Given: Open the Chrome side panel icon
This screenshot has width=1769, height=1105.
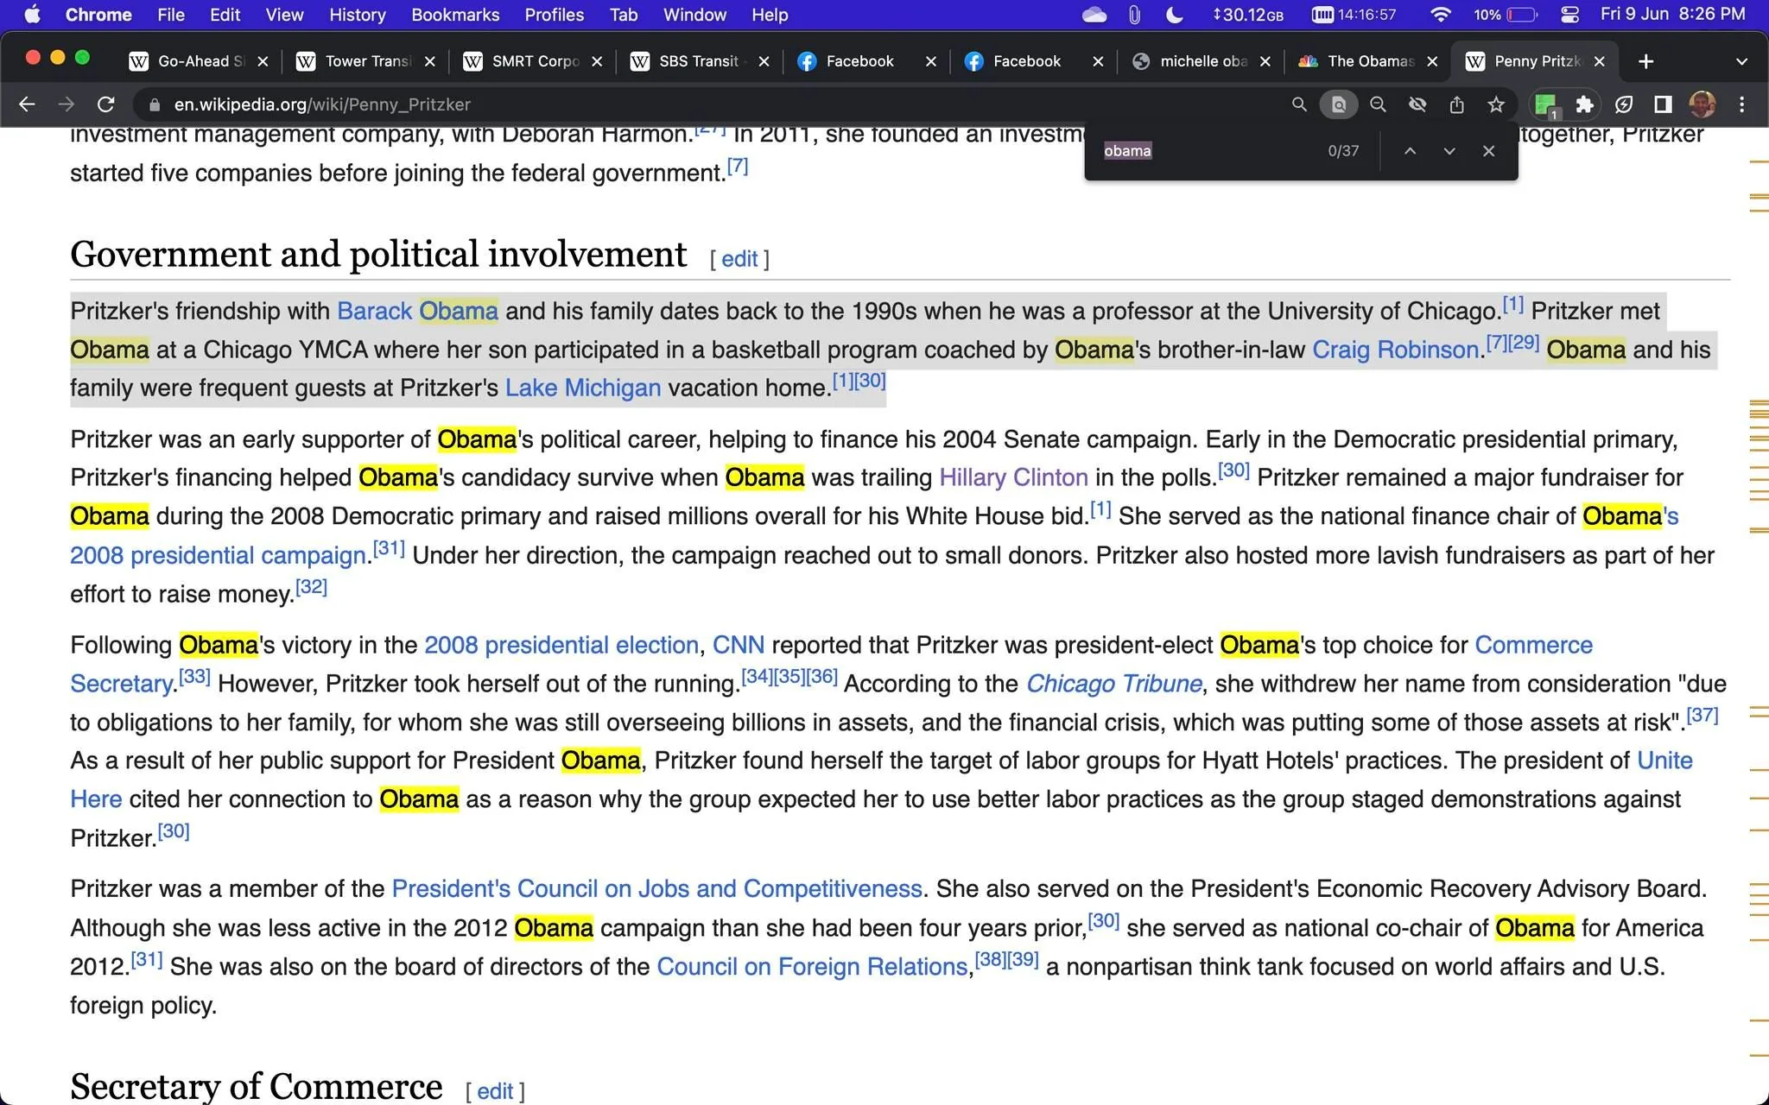Looking at the screenshot, I should click(x=1663, y=104).
